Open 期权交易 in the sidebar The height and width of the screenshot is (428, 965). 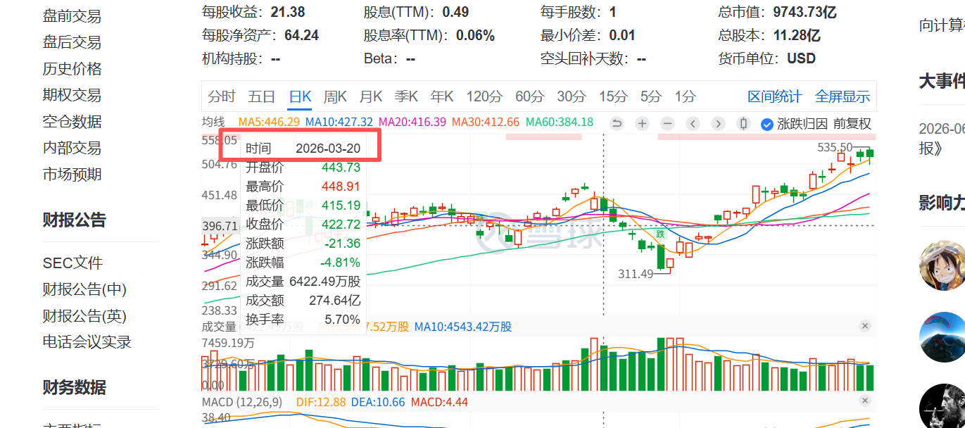tap(72, 95)
